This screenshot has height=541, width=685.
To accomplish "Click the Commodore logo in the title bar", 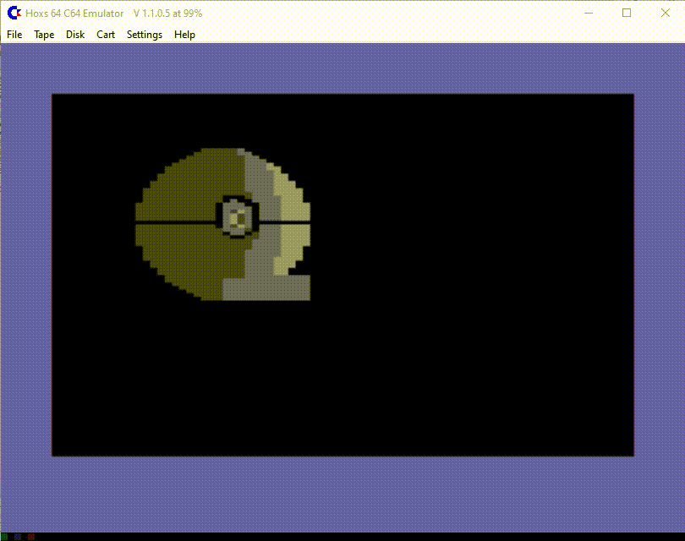I will (x=14, y=13).
